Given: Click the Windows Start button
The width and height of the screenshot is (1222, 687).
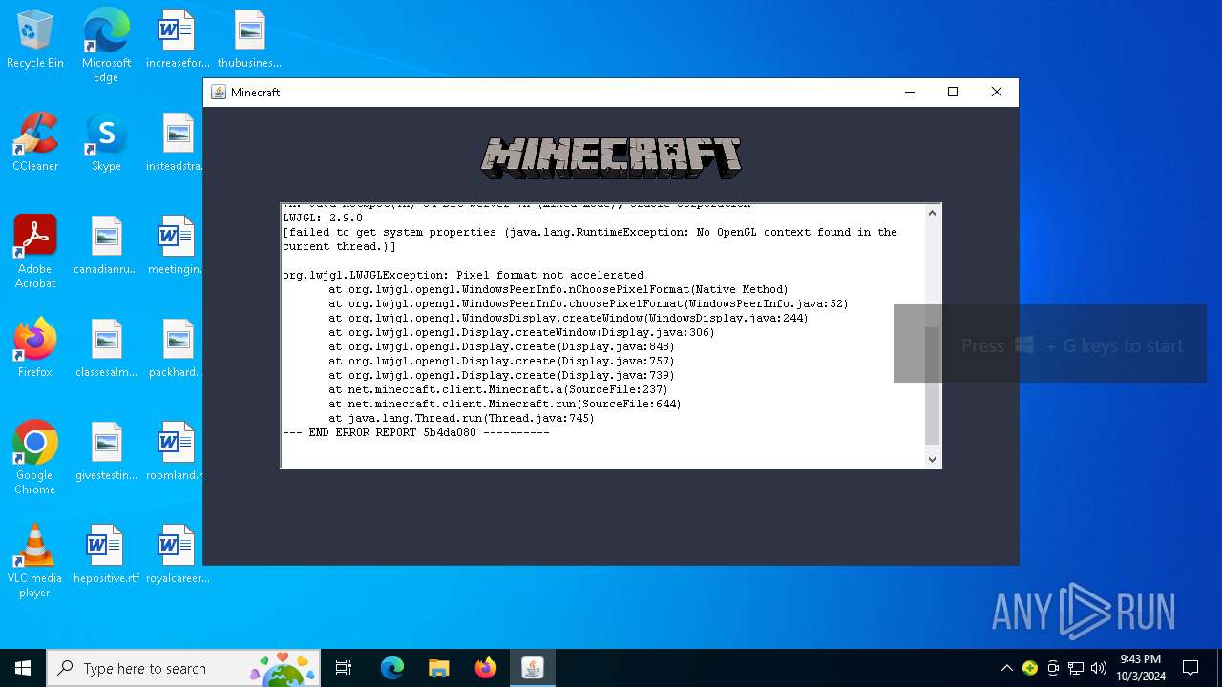Looking at the screenshot, I should pyautogui.click(x=23, y=668).
